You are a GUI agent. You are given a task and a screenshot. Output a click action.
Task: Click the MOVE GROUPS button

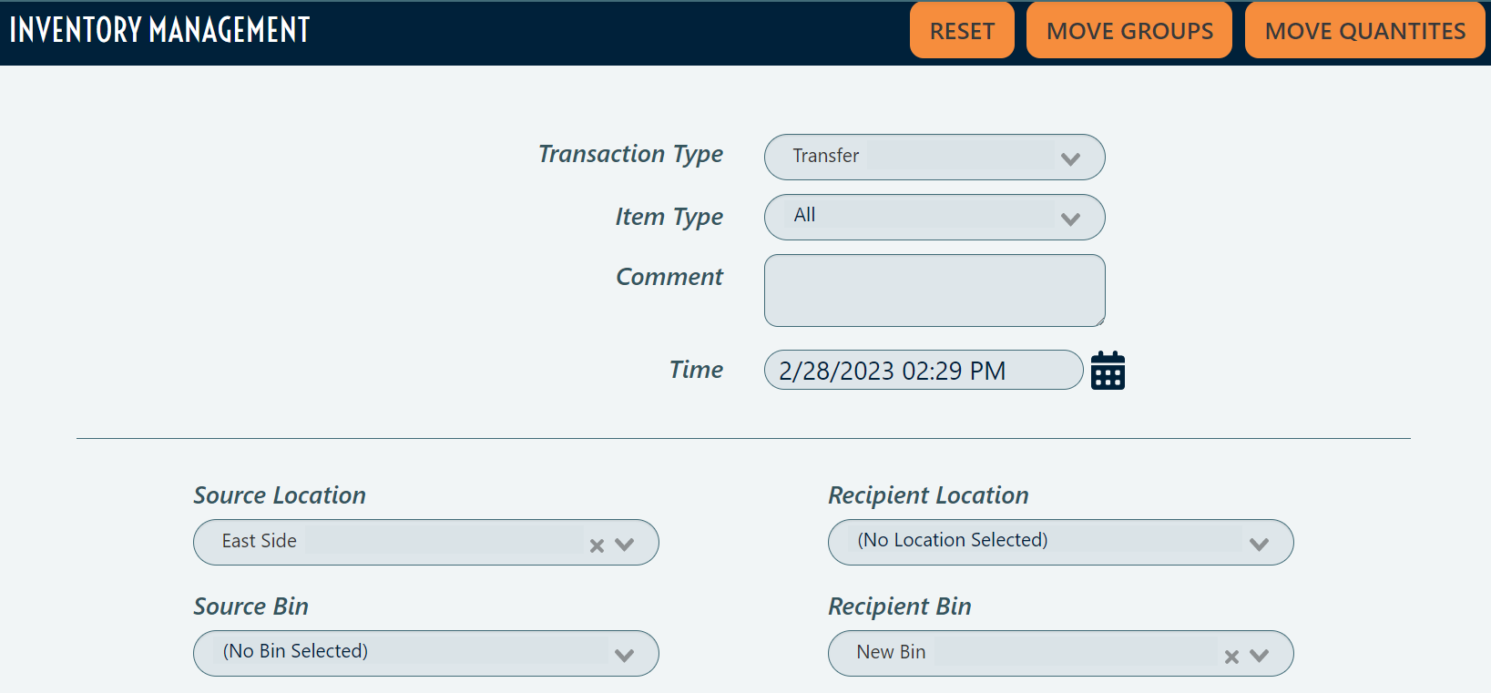pos(1129,30)
